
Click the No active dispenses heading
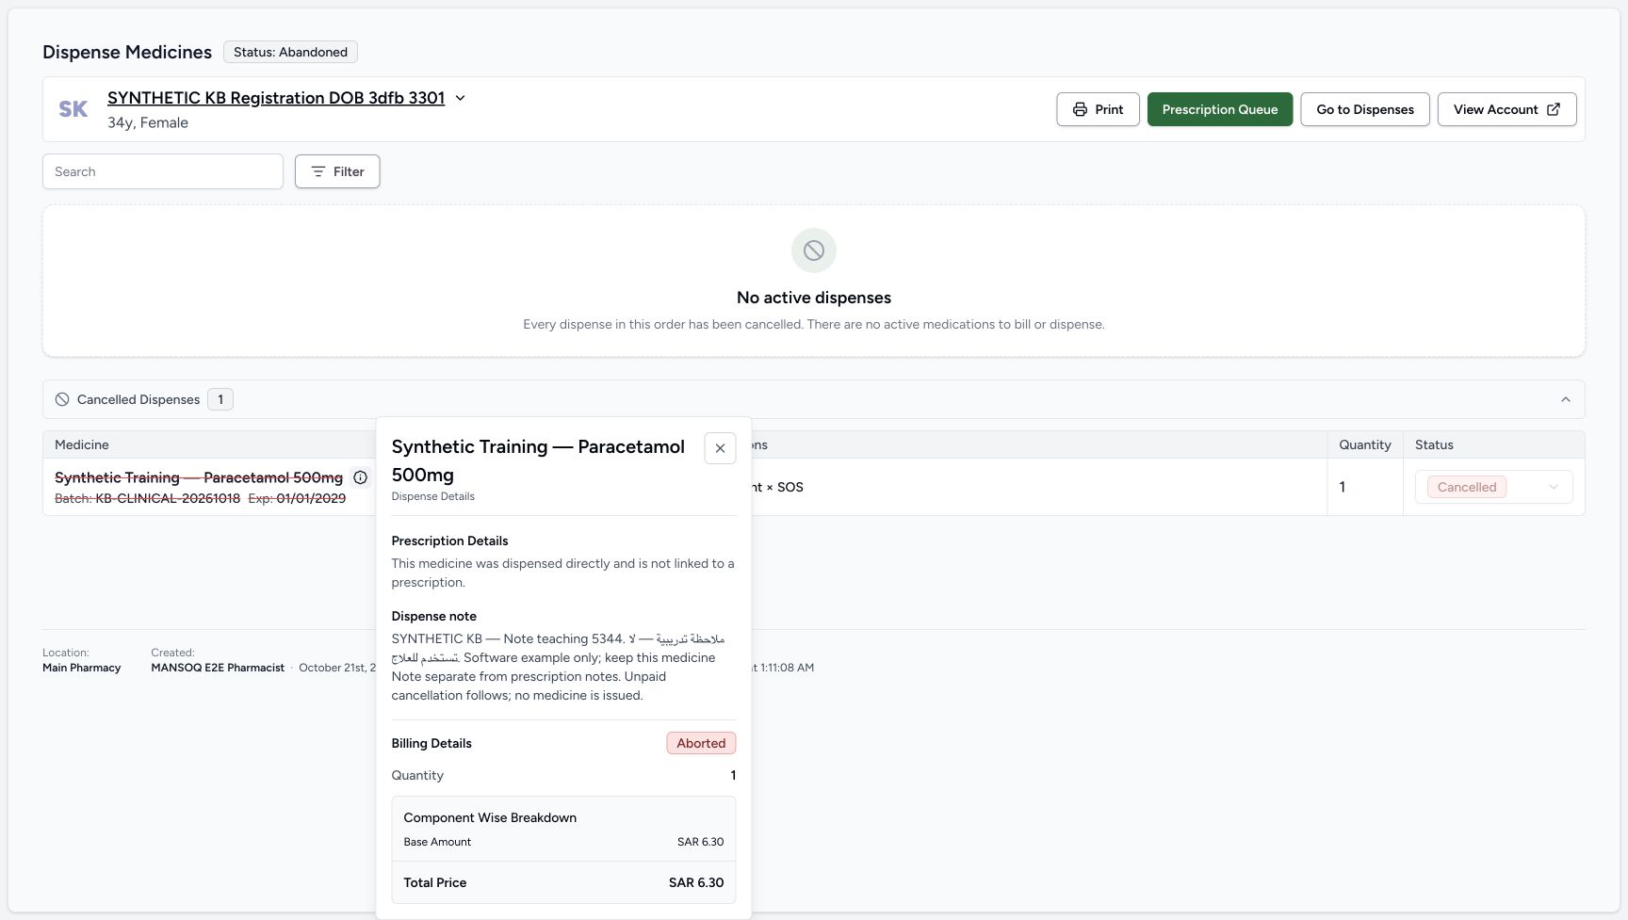point(814,298)
